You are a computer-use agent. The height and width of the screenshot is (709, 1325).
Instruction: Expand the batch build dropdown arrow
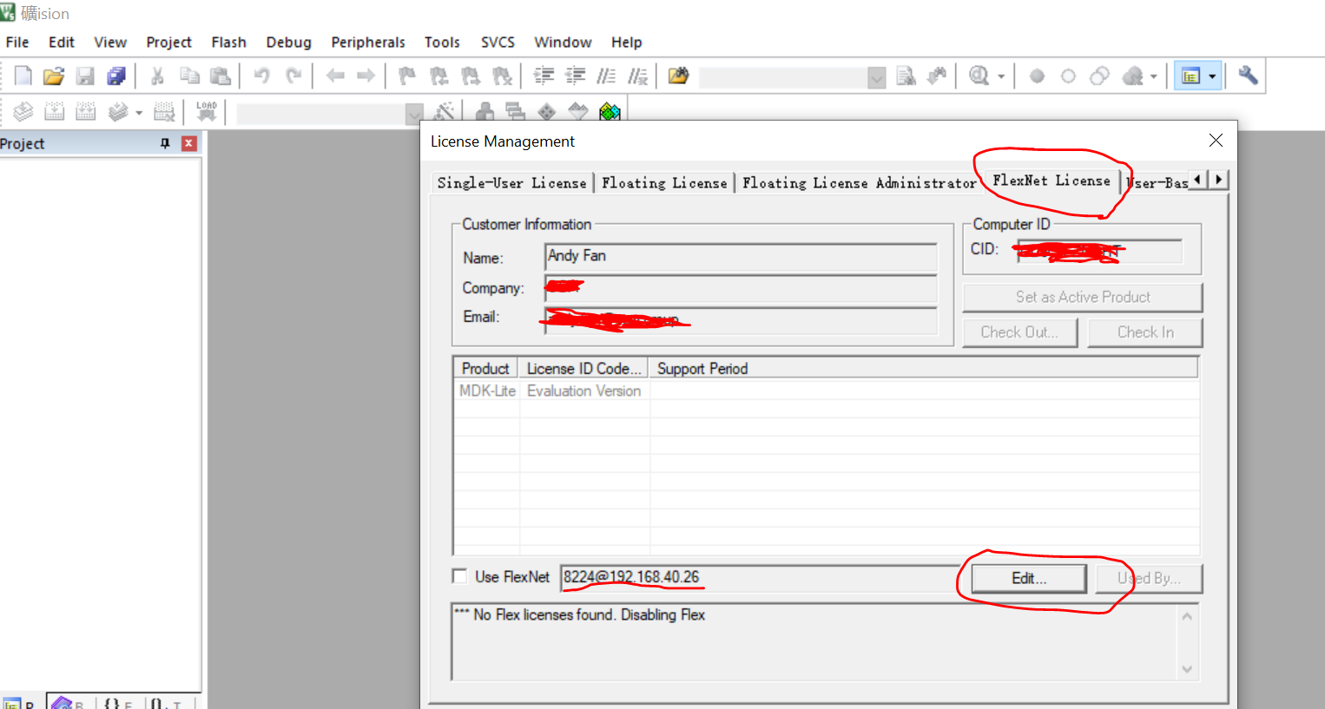click(139, 113)
